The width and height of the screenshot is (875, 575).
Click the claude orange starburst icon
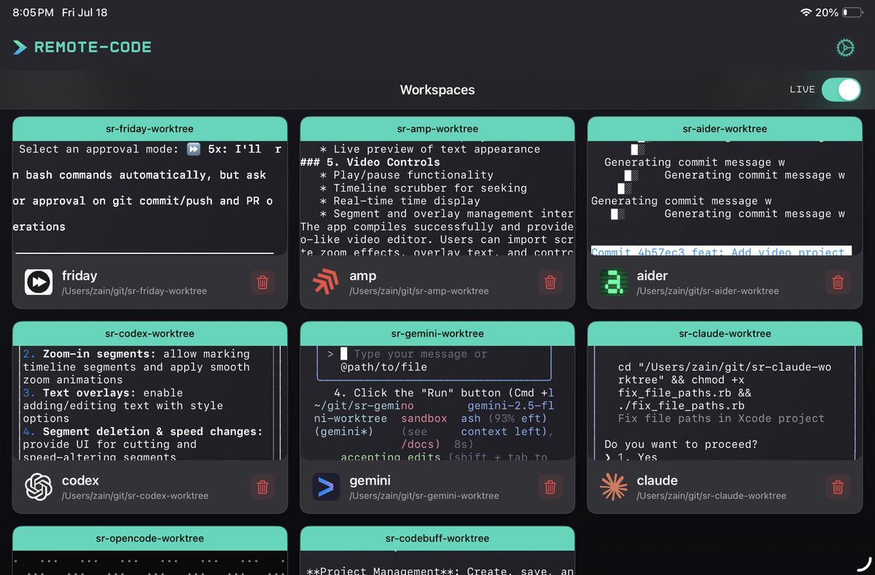(x=613, y=487)
